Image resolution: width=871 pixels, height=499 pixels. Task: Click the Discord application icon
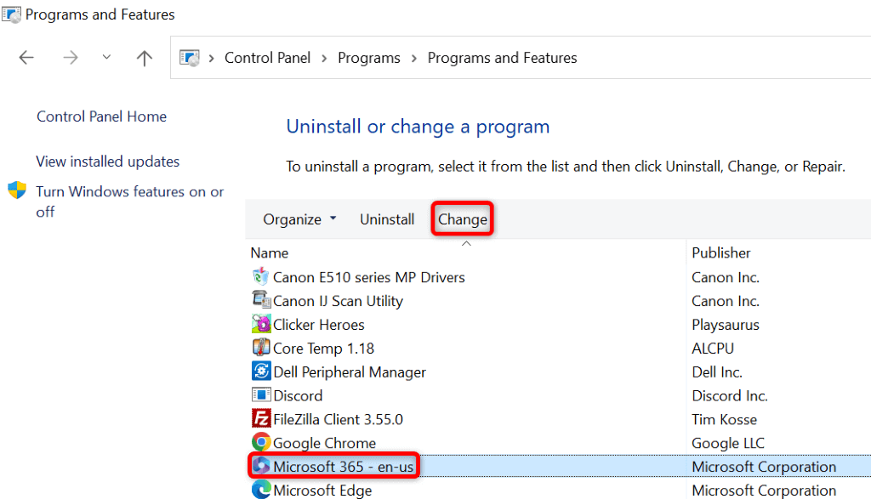tap(262, 395)
